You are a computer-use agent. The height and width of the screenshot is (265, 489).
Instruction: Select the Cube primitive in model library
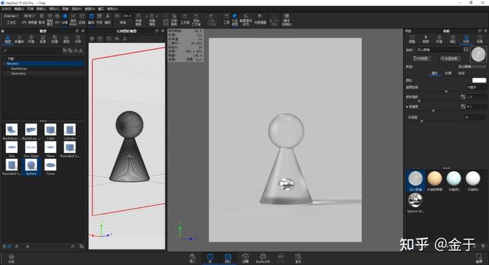tap(50, 131)
